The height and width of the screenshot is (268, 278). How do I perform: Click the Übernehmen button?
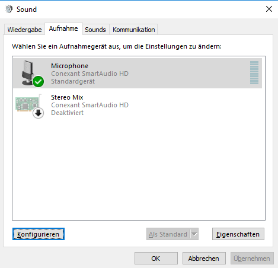click(x=252, y=259)
